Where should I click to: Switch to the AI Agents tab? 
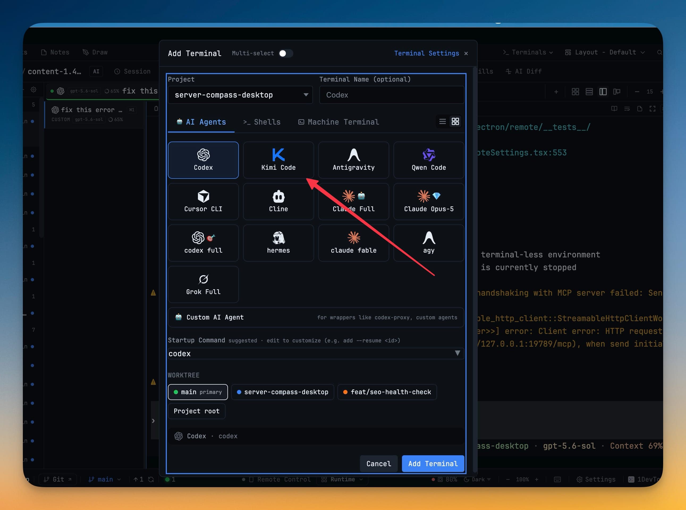[201, 122]
